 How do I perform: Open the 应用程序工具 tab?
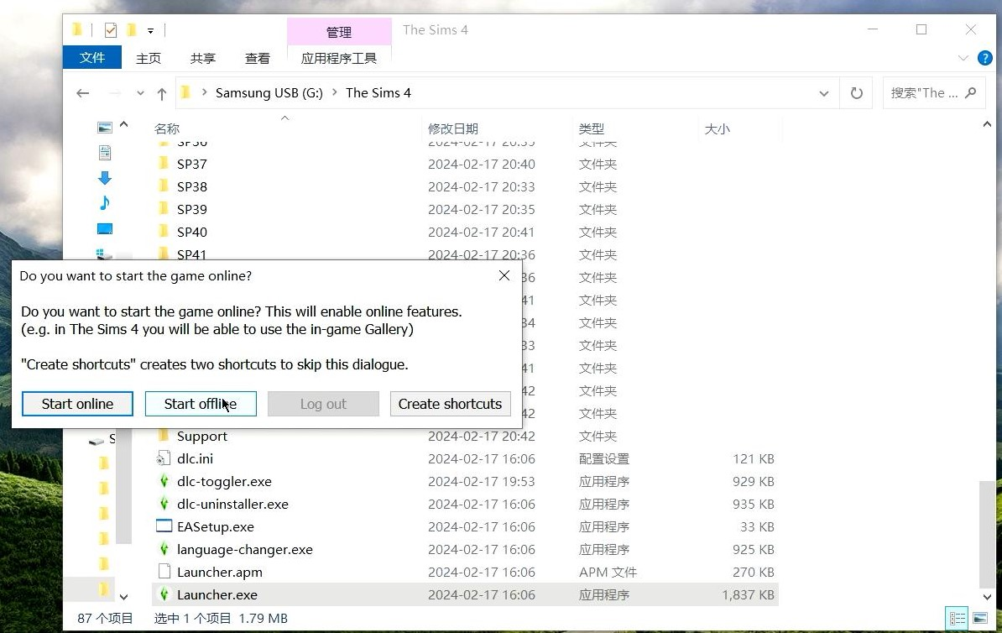tap(339, 58)
